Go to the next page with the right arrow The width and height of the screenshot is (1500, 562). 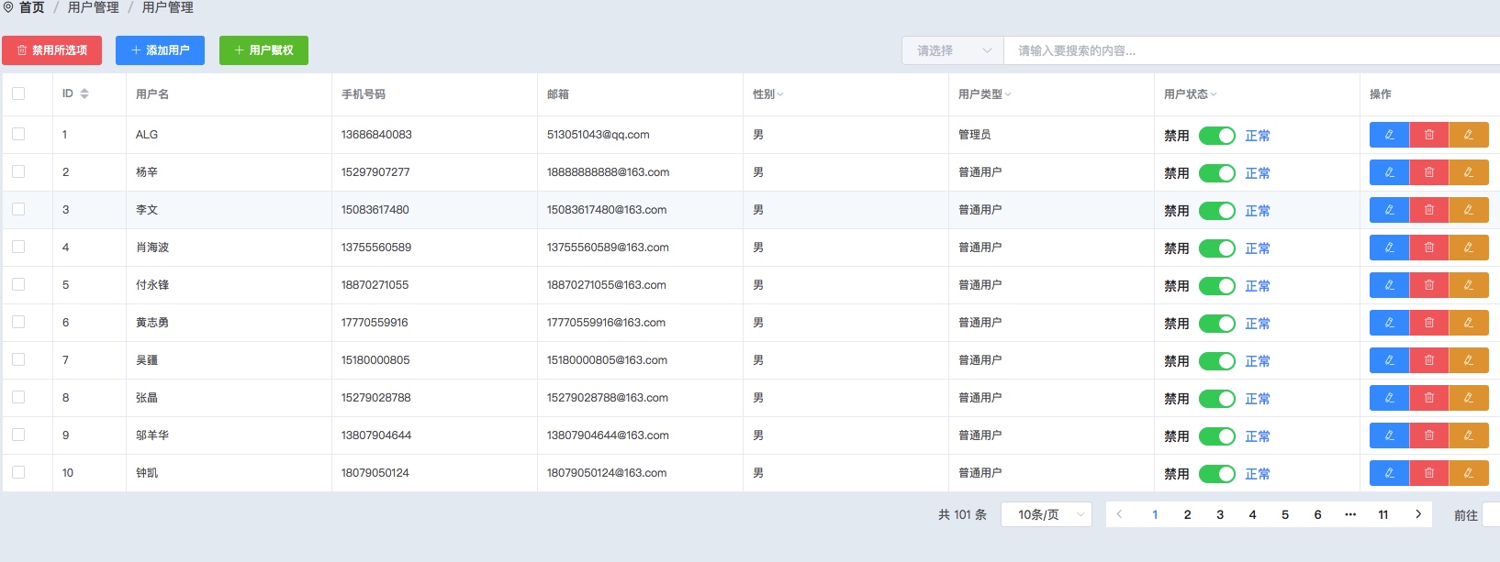coord(1418,514)
